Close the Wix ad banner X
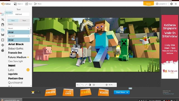The image size is (179, 101). 131,88
